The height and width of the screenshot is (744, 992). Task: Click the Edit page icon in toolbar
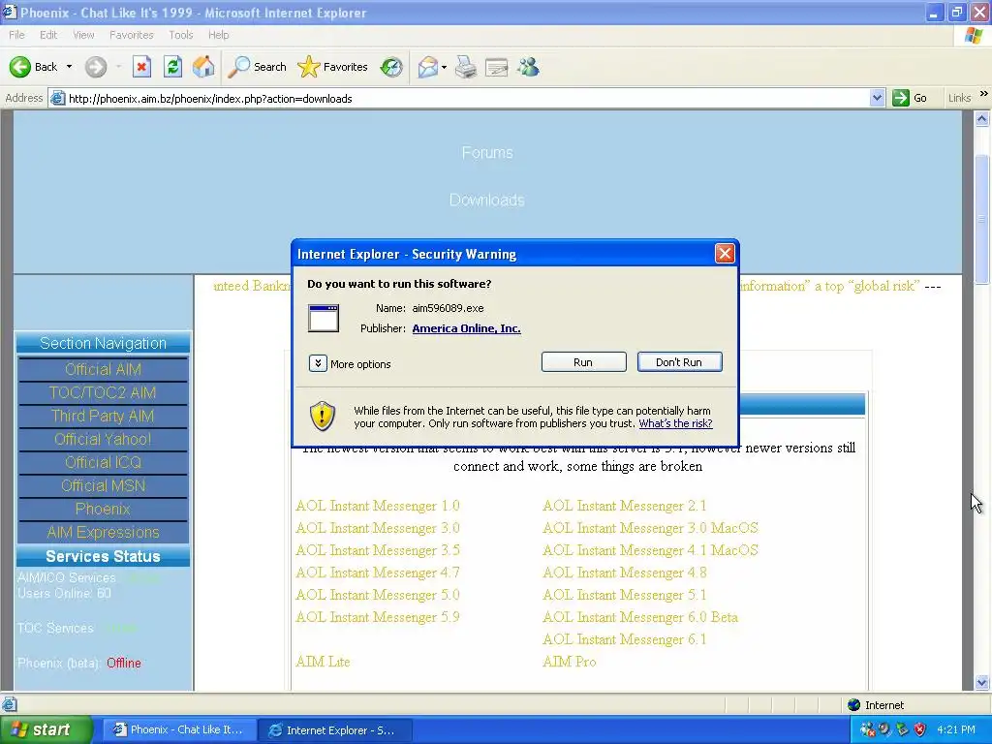[497, 67]
